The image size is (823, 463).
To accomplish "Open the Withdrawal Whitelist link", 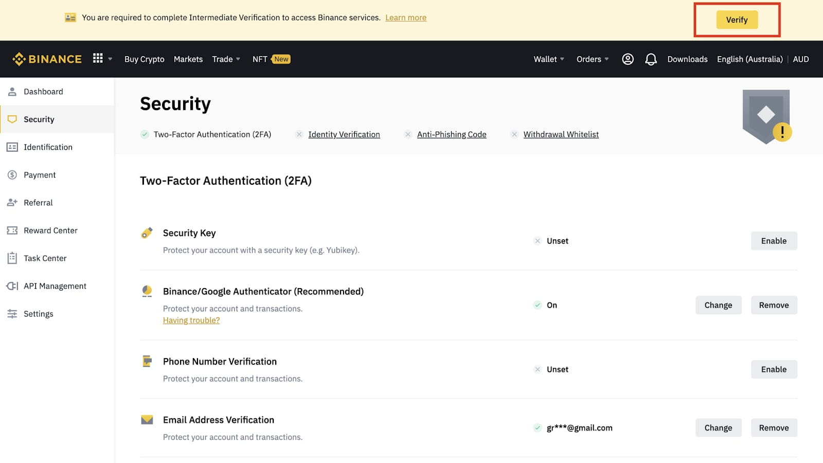I will (x=561, y=134).
